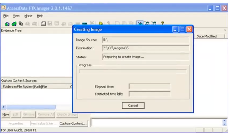Select the highlighted automatic view glasses icon
230x134 pixels.
coord(140,23)
